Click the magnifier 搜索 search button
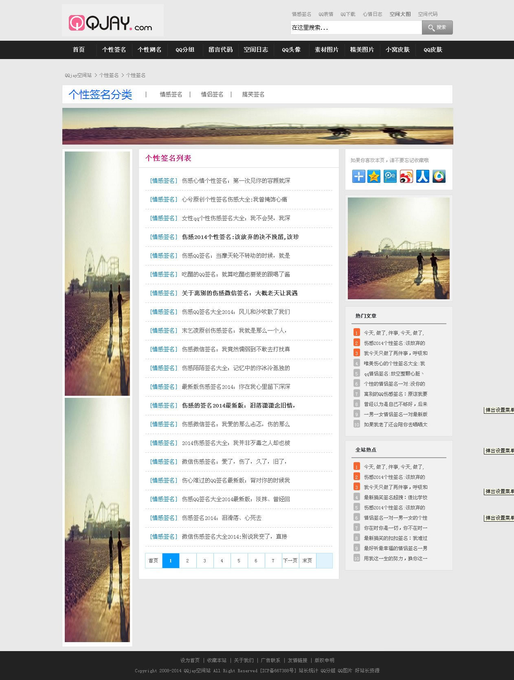514x680 pixels. tap(437, 28)
